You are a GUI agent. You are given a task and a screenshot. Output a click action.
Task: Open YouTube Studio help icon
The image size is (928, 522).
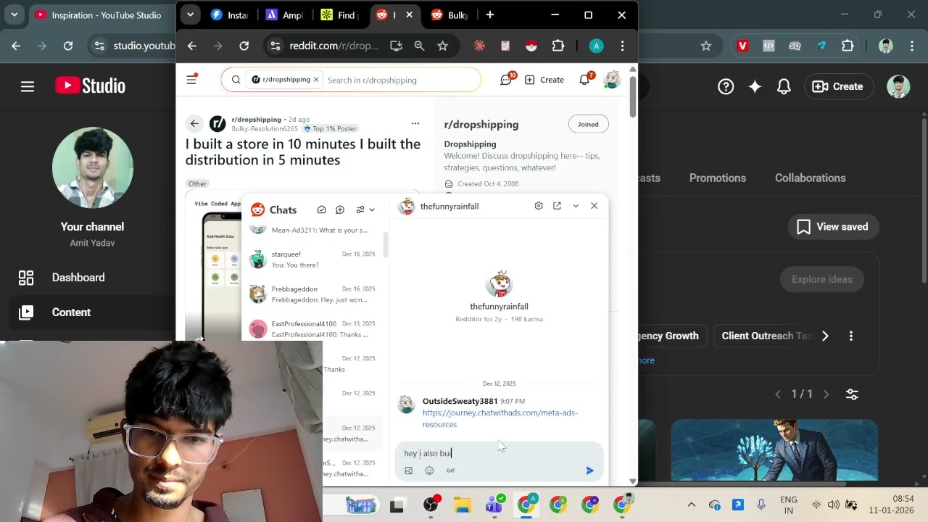726,86
